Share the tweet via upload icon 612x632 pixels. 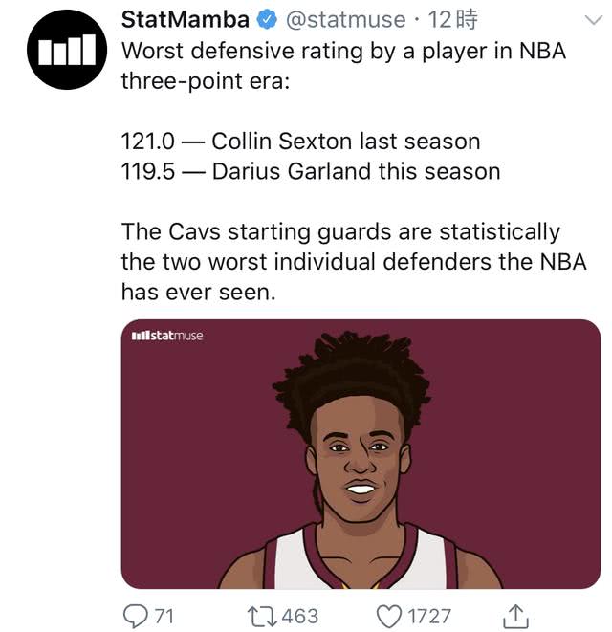(x=515, y=616)
